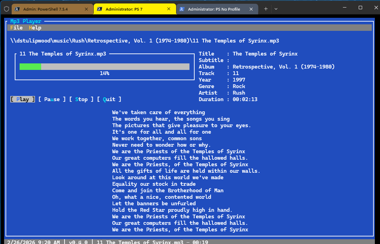380x244 pixels.
Task: Switch to the Admin: PowerShell 7.5.4 tab
Action: 51,8
